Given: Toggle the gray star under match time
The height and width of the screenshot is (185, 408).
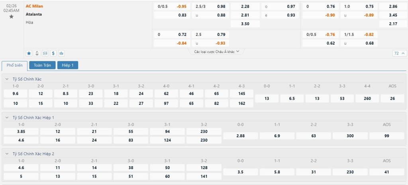Looking at the screenshot, I should point(11,17).
